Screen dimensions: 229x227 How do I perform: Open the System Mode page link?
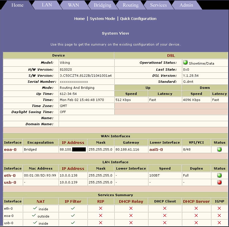(102, 18)
